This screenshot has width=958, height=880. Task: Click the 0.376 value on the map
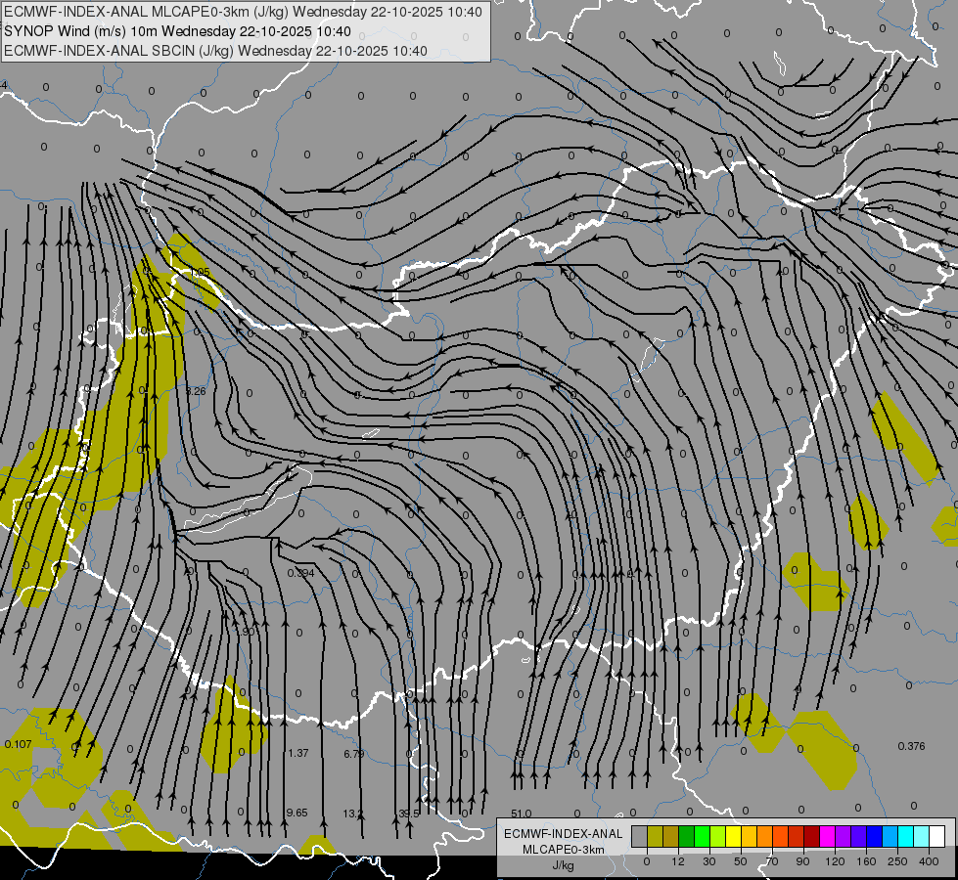(x=912, y=746)
